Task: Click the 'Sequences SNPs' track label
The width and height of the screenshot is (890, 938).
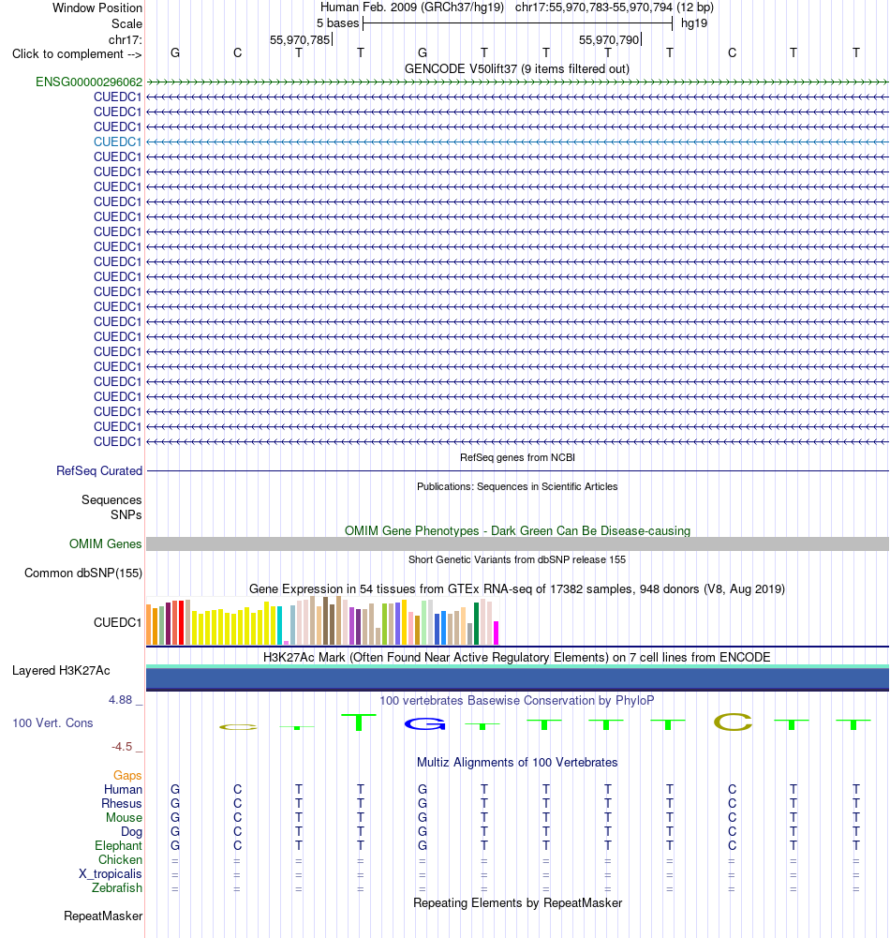Action: 111,507
